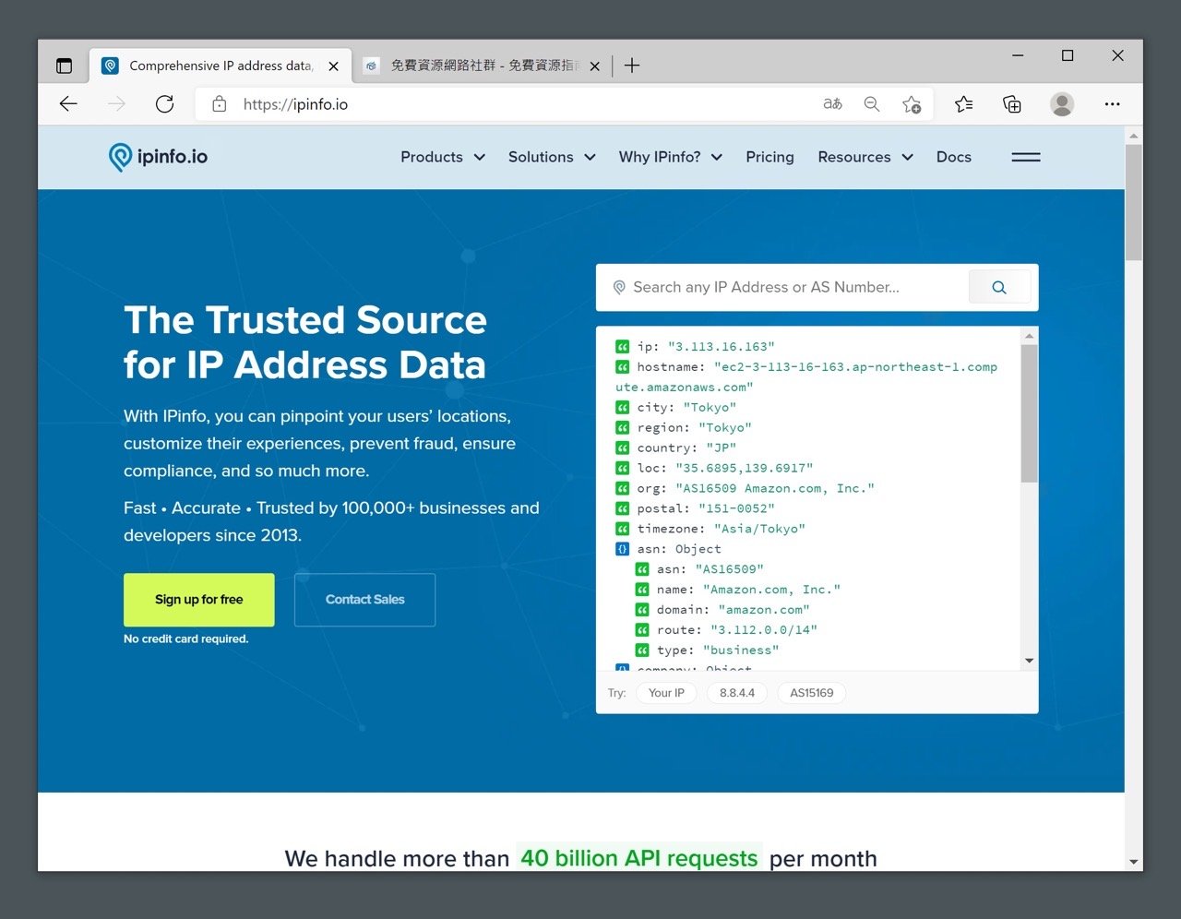This screenshot has width=1181, height=919.
Task: Click the site info lock icon
Action: pos(220,104)
